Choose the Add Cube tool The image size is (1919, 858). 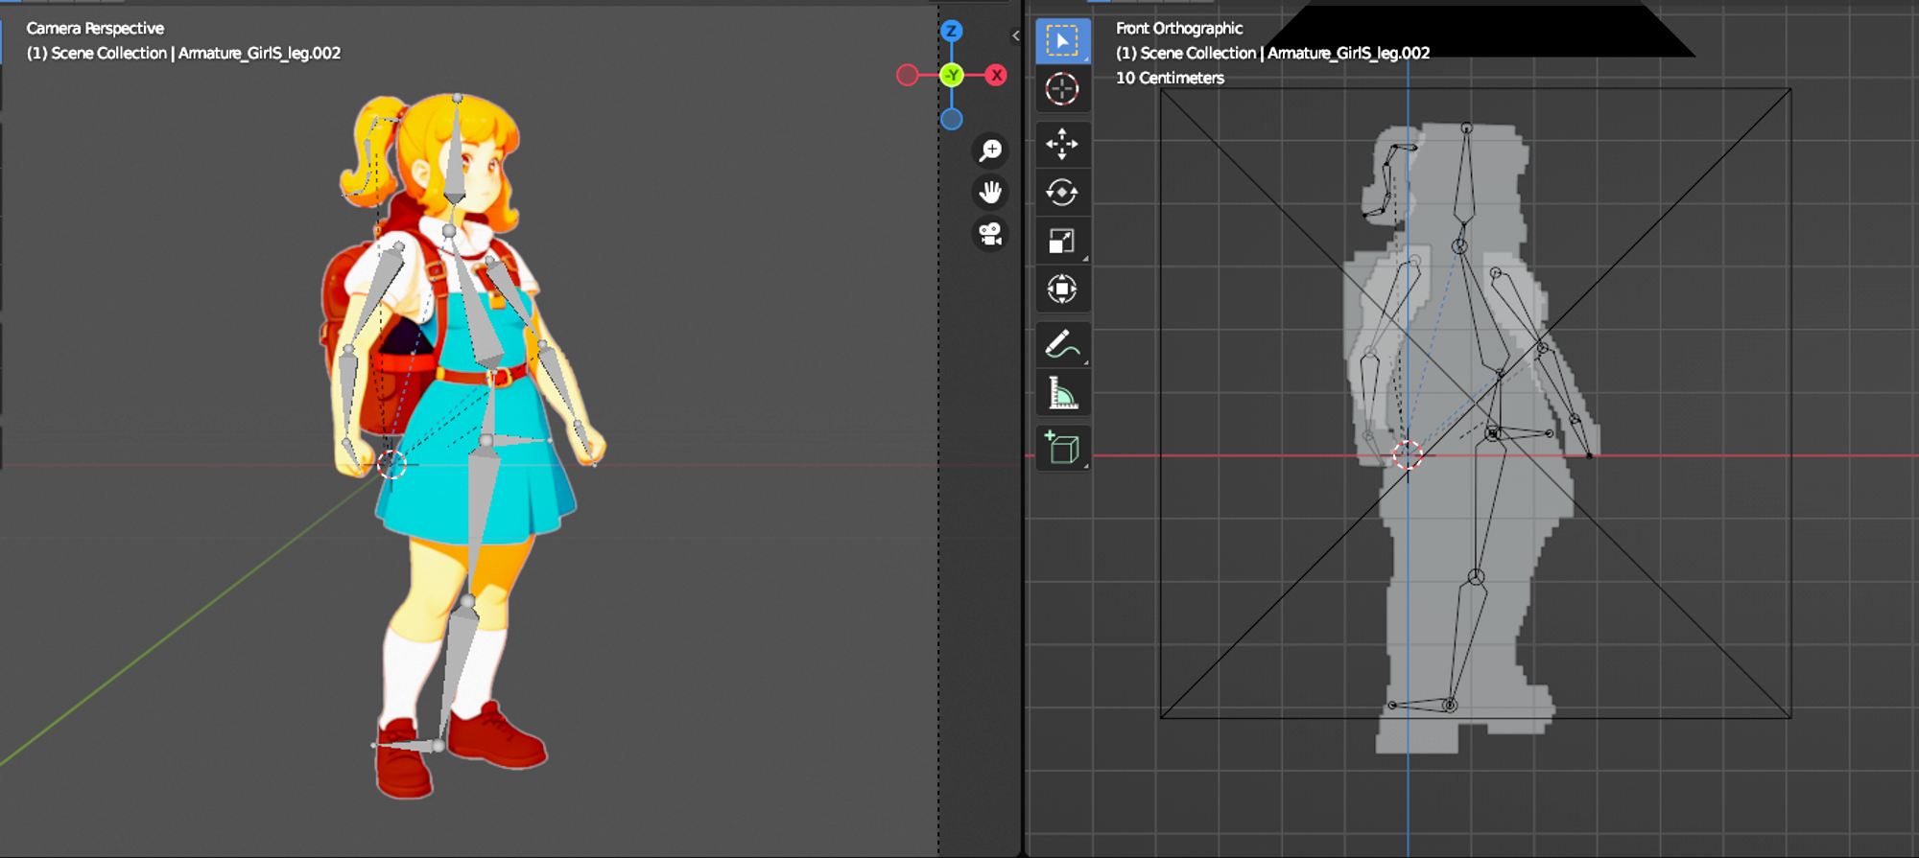[1062, 448]
